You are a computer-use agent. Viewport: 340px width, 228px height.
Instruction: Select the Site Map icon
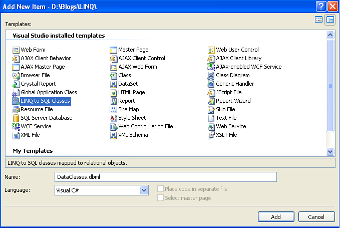coord(113,109)
